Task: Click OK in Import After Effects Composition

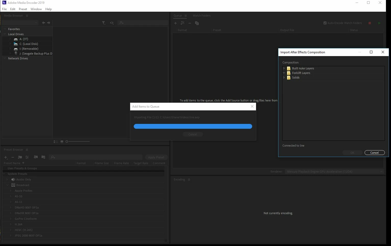Action: pos(352,153)
